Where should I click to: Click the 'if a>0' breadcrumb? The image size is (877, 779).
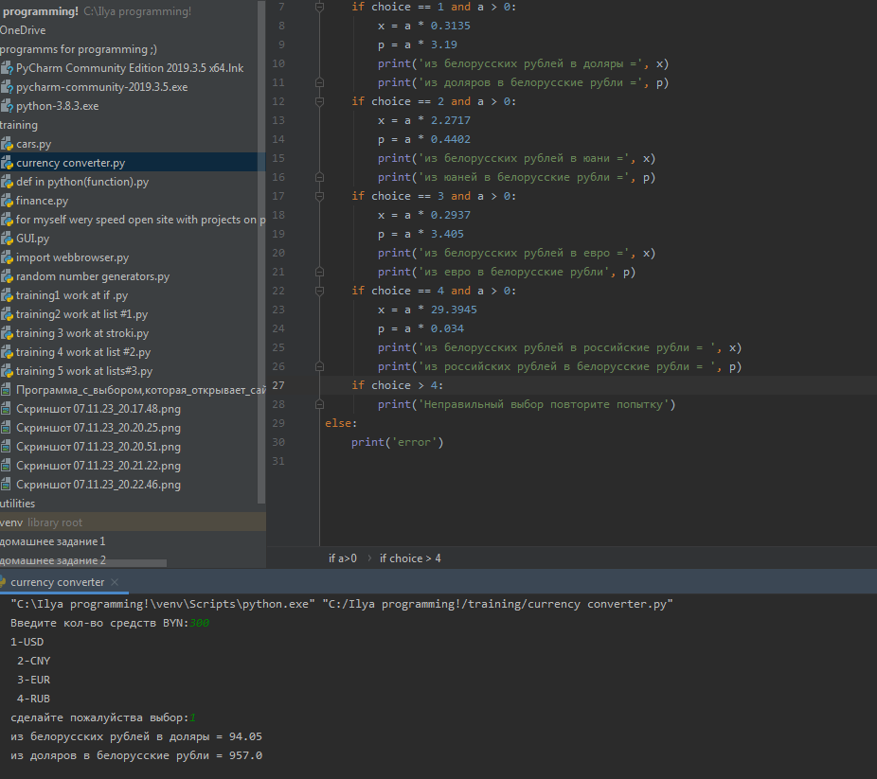[342, 558]
